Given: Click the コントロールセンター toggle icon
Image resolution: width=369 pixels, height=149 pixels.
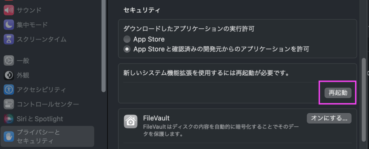Looking at the screenshot, I should (x=9, y=104).
